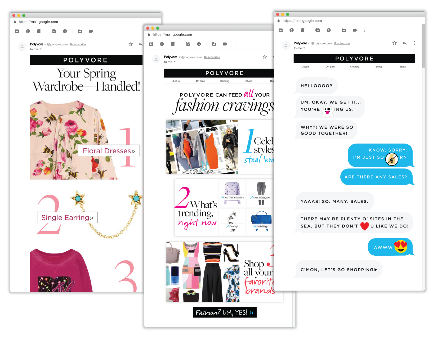
Task: Click address bar URL in right window
Action: 302,21
